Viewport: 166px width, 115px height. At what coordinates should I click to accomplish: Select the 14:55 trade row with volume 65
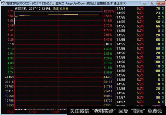140,40
